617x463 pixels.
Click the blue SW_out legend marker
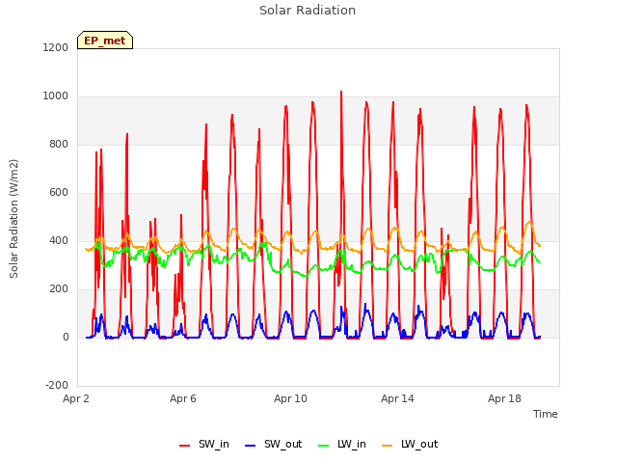click(250, 446)
